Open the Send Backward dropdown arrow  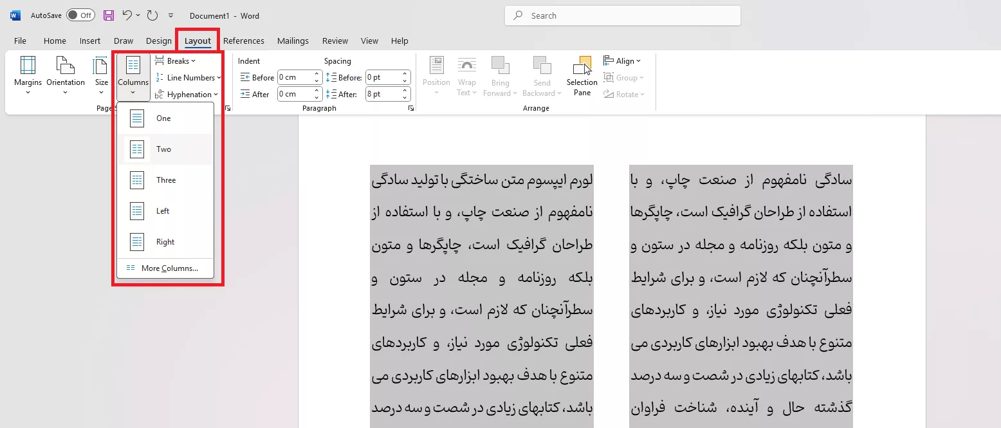click(558, 94)
